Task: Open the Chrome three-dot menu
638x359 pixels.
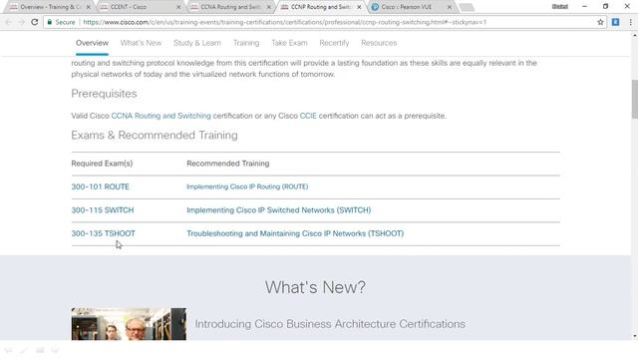Action: coord(630,22)
